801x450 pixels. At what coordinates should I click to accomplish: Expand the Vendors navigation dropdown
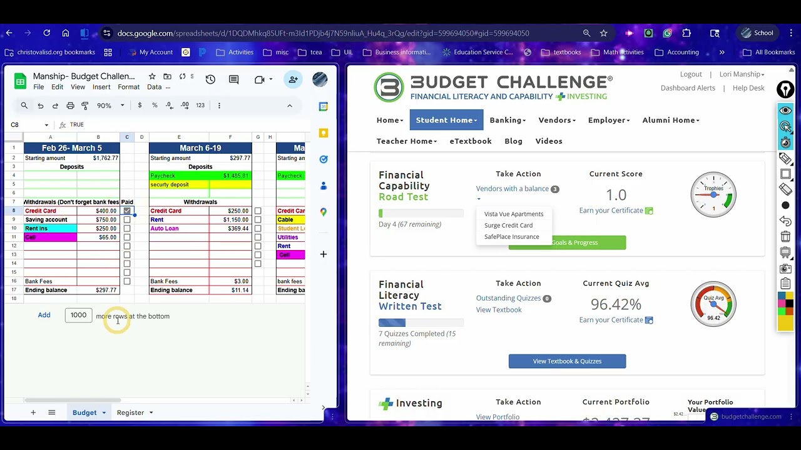click(557, 120)
